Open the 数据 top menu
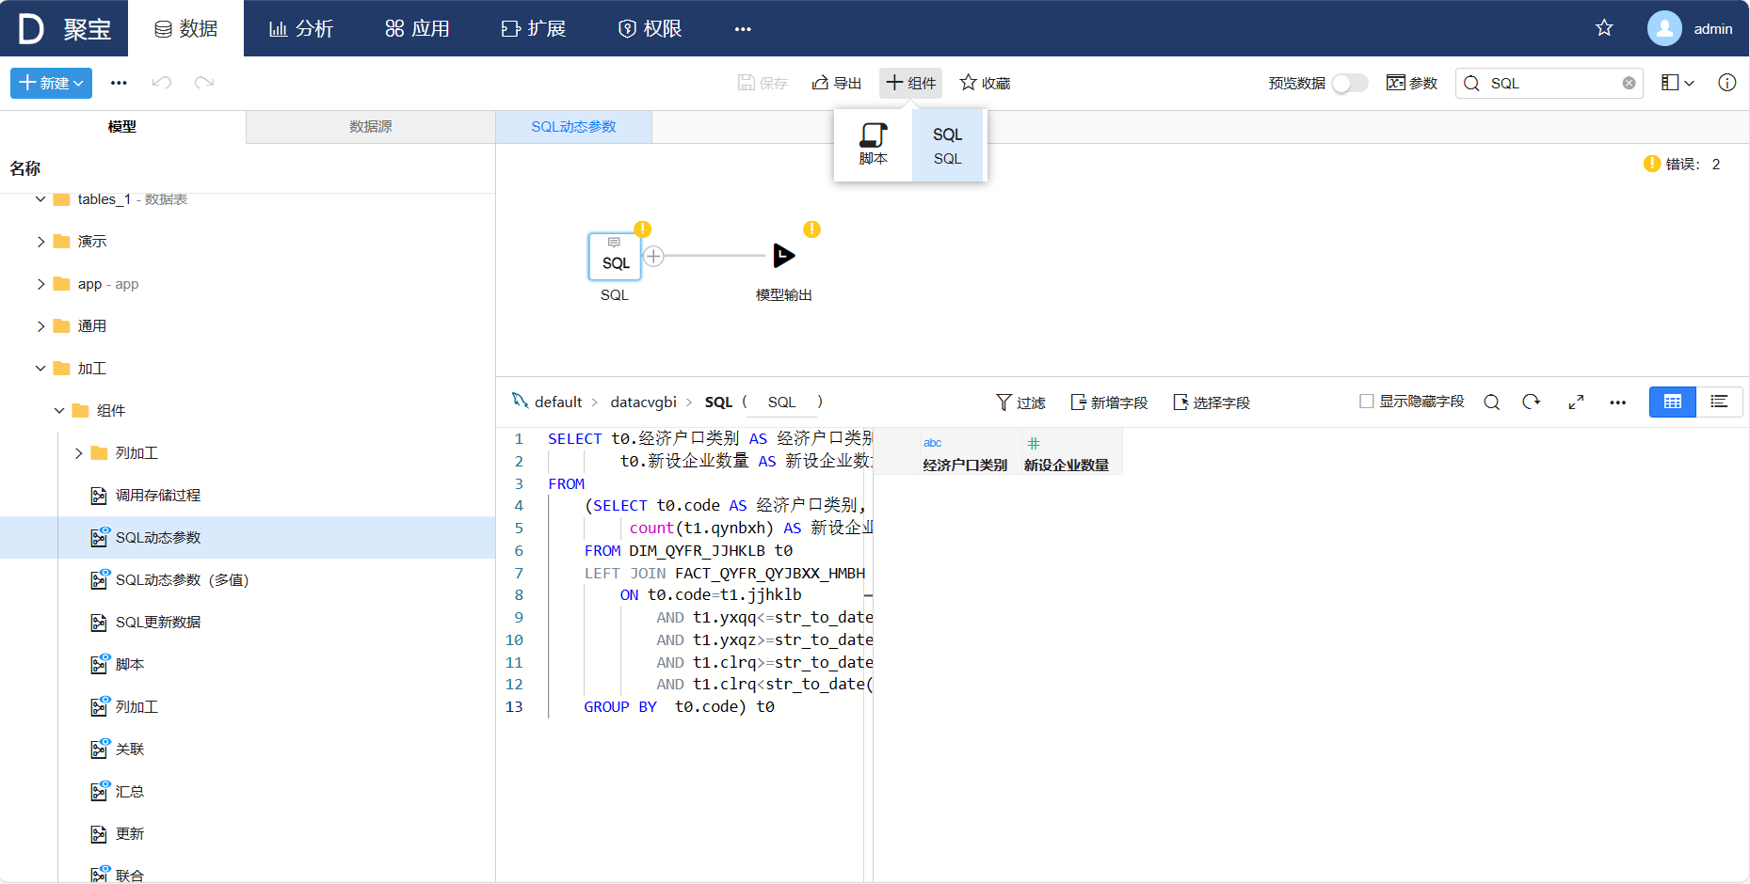1750x884 pixels. 185,28
